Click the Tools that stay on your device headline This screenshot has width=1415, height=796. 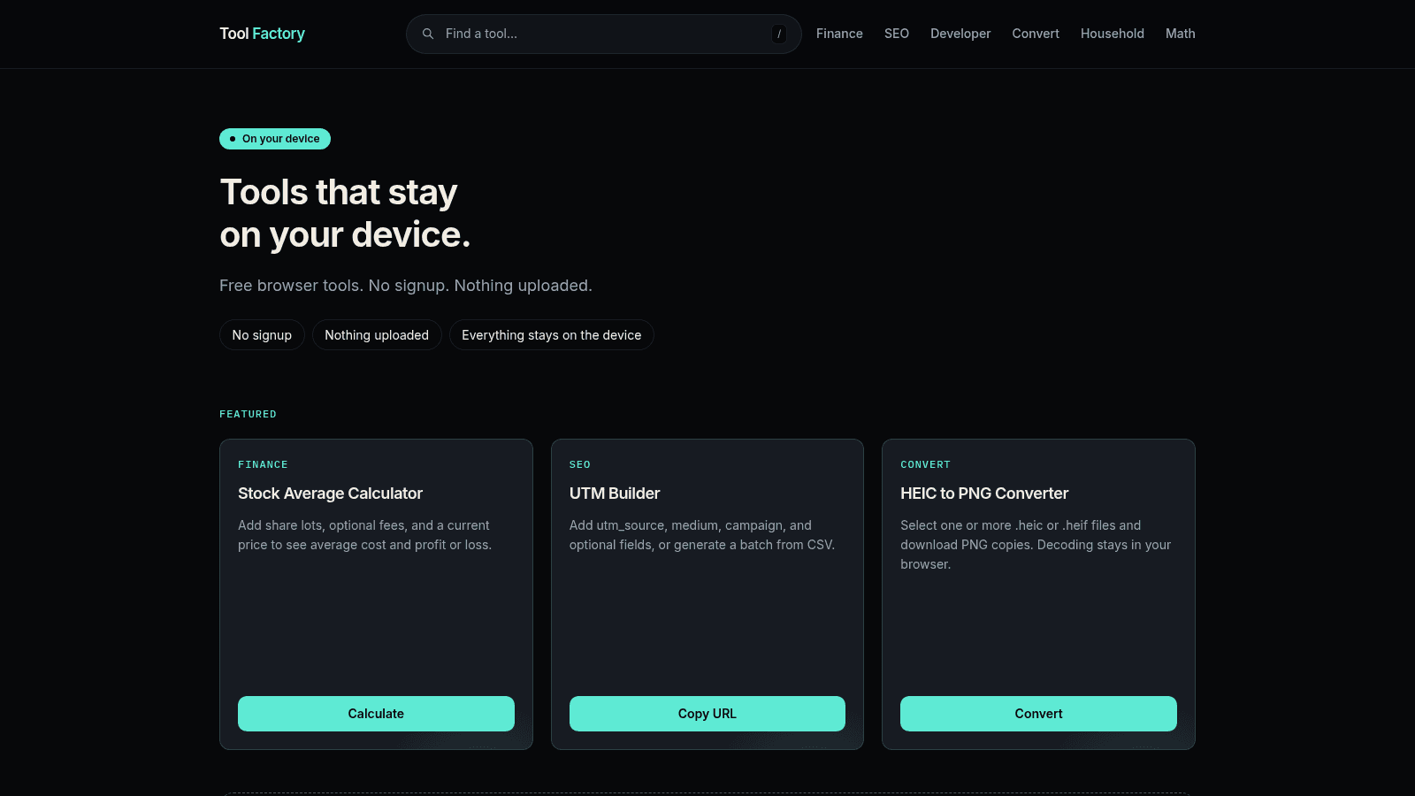[x=345, y=213]
